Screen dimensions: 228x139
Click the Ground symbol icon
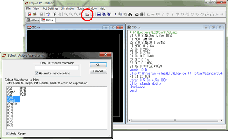(153, 14)
